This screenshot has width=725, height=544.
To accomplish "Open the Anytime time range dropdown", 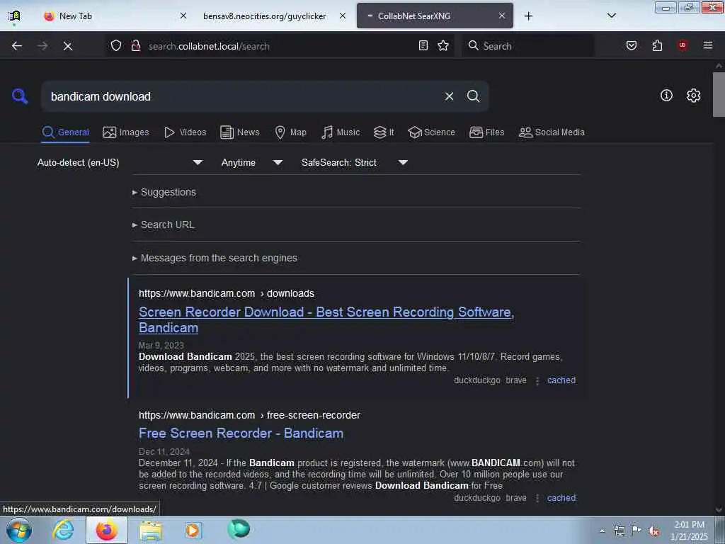I will pos(251,162).
